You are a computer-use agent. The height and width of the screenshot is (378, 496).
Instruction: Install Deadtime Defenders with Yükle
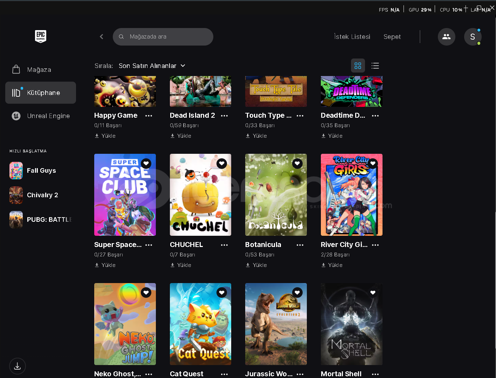click(x=332, y=136)
